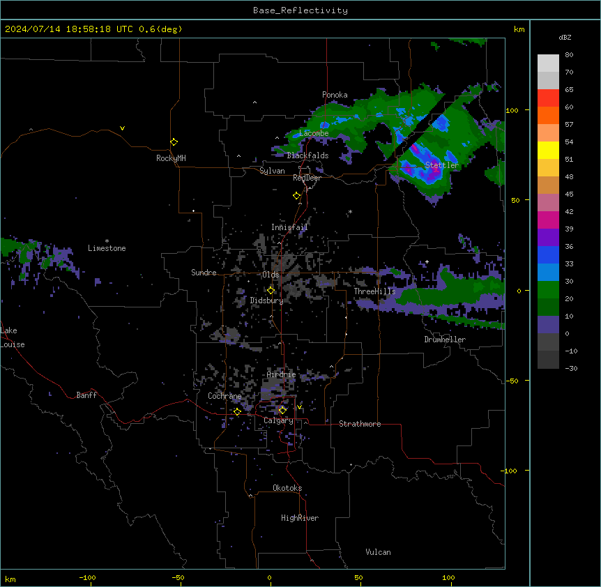The height and width of the screenshot is (587, 601).
Task: Click the yellow station marker near RockyMH
Action: coord(174,142)
